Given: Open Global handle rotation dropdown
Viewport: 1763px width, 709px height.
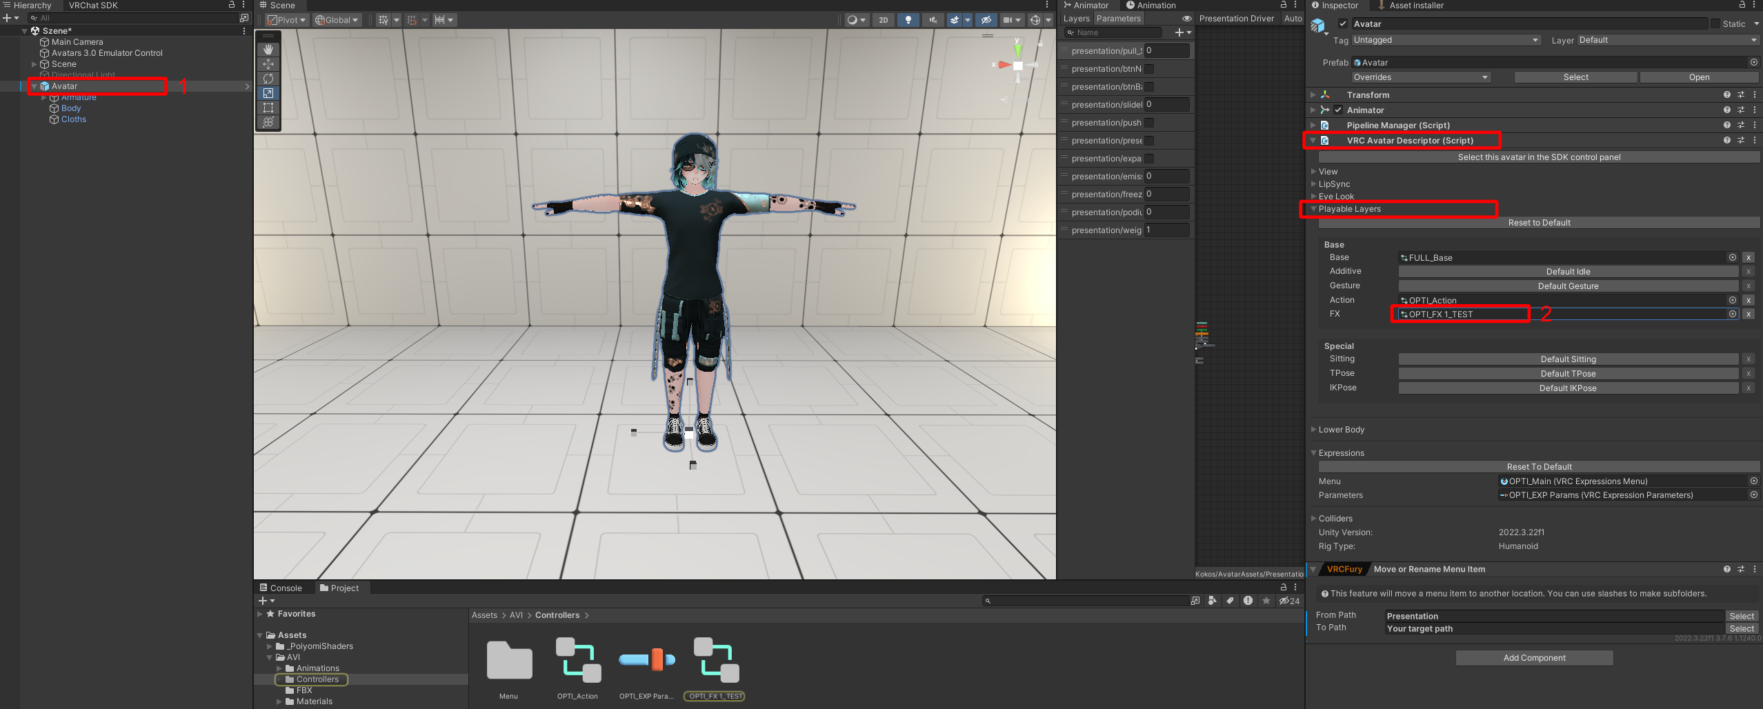Looking at the screenshot, I should 337,20.
